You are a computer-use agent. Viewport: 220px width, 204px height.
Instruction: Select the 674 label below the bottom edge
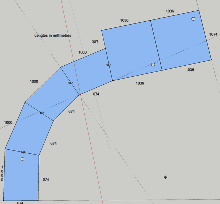click(x=20, y=203)
